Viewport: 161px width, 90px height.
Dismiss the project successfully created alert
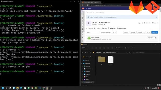click(x=156, y=17)
